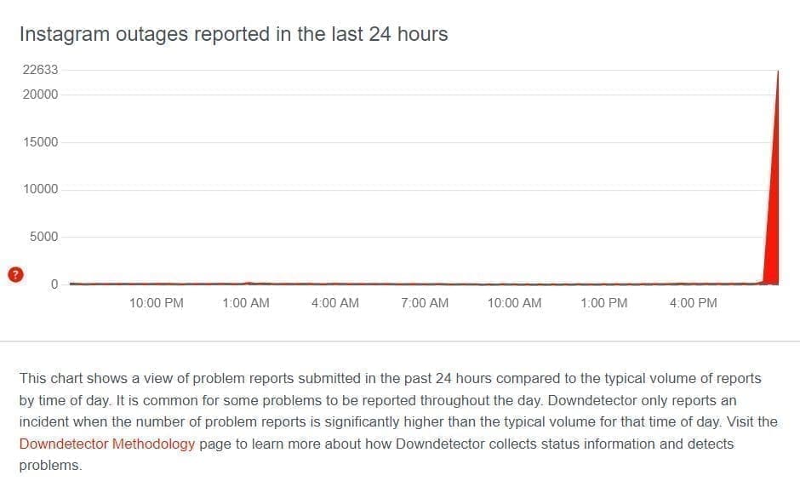Select the 10000 y-axis label
800x487 pixels.
tap(41, 189)
